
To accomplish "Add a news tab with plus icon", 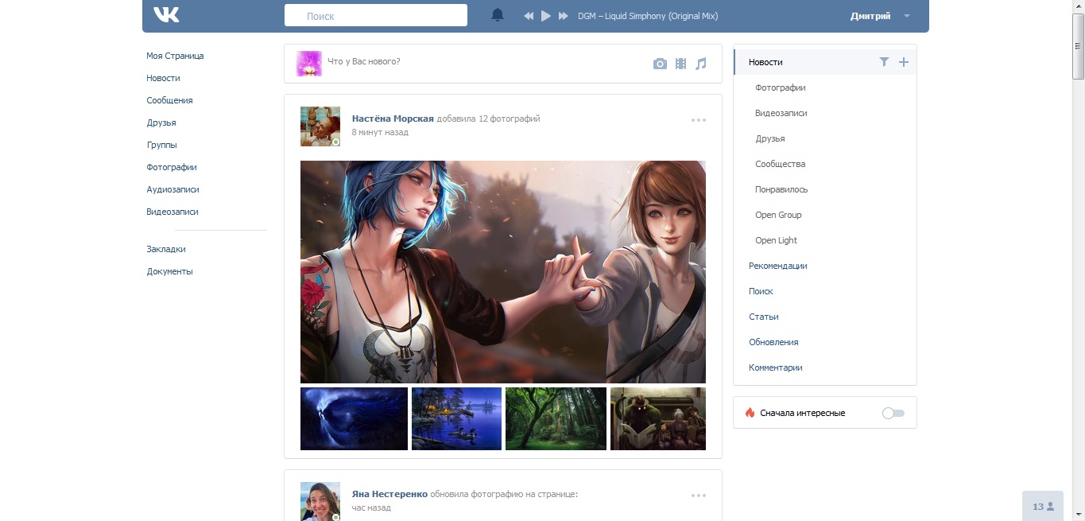I will pyautogui.click(x=903, y=62).
